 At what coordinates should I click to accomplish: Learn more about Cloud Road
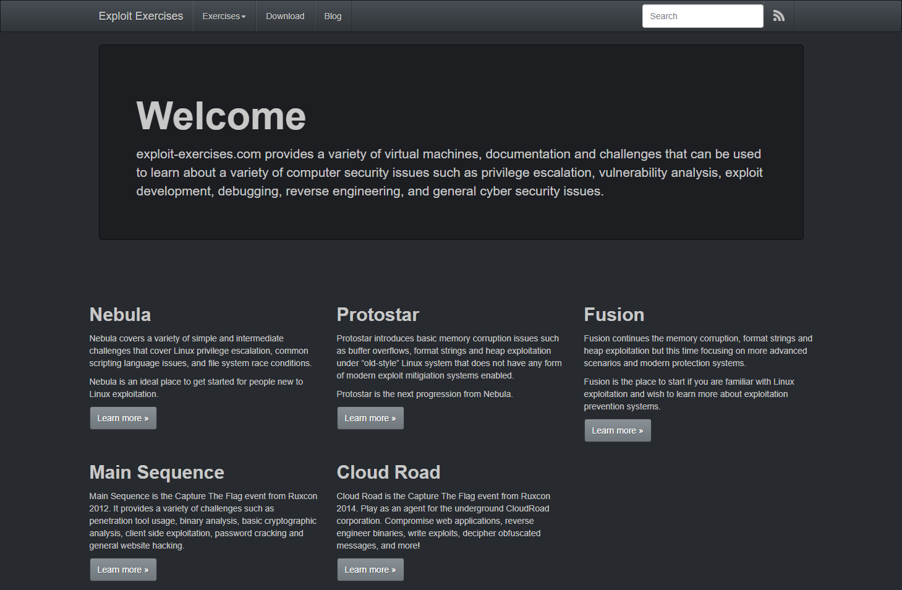tap(370, 570)
